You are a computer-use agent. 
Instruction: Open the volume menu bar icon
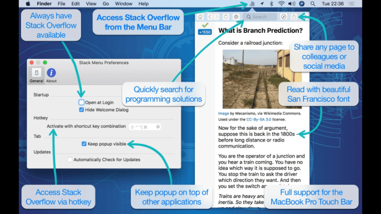click(x=291, y=4)
